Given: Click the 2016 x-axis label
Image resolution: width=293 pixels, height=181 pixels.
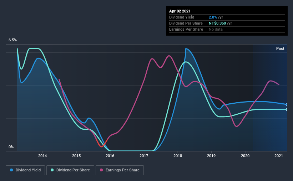Looking at the screenshot, I should point(110,156).
